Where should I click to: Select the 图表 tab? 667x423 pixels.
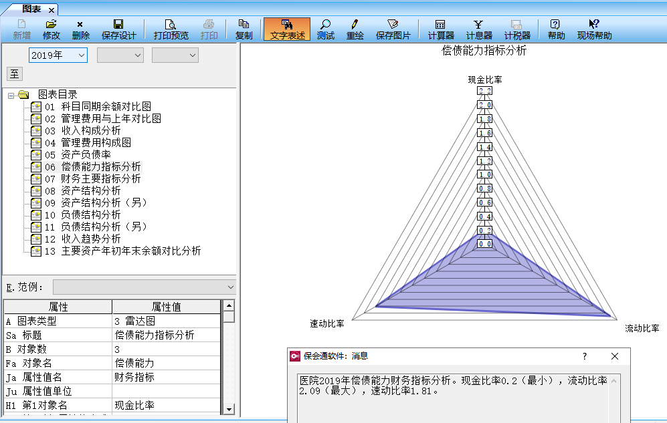coord(31,9)
